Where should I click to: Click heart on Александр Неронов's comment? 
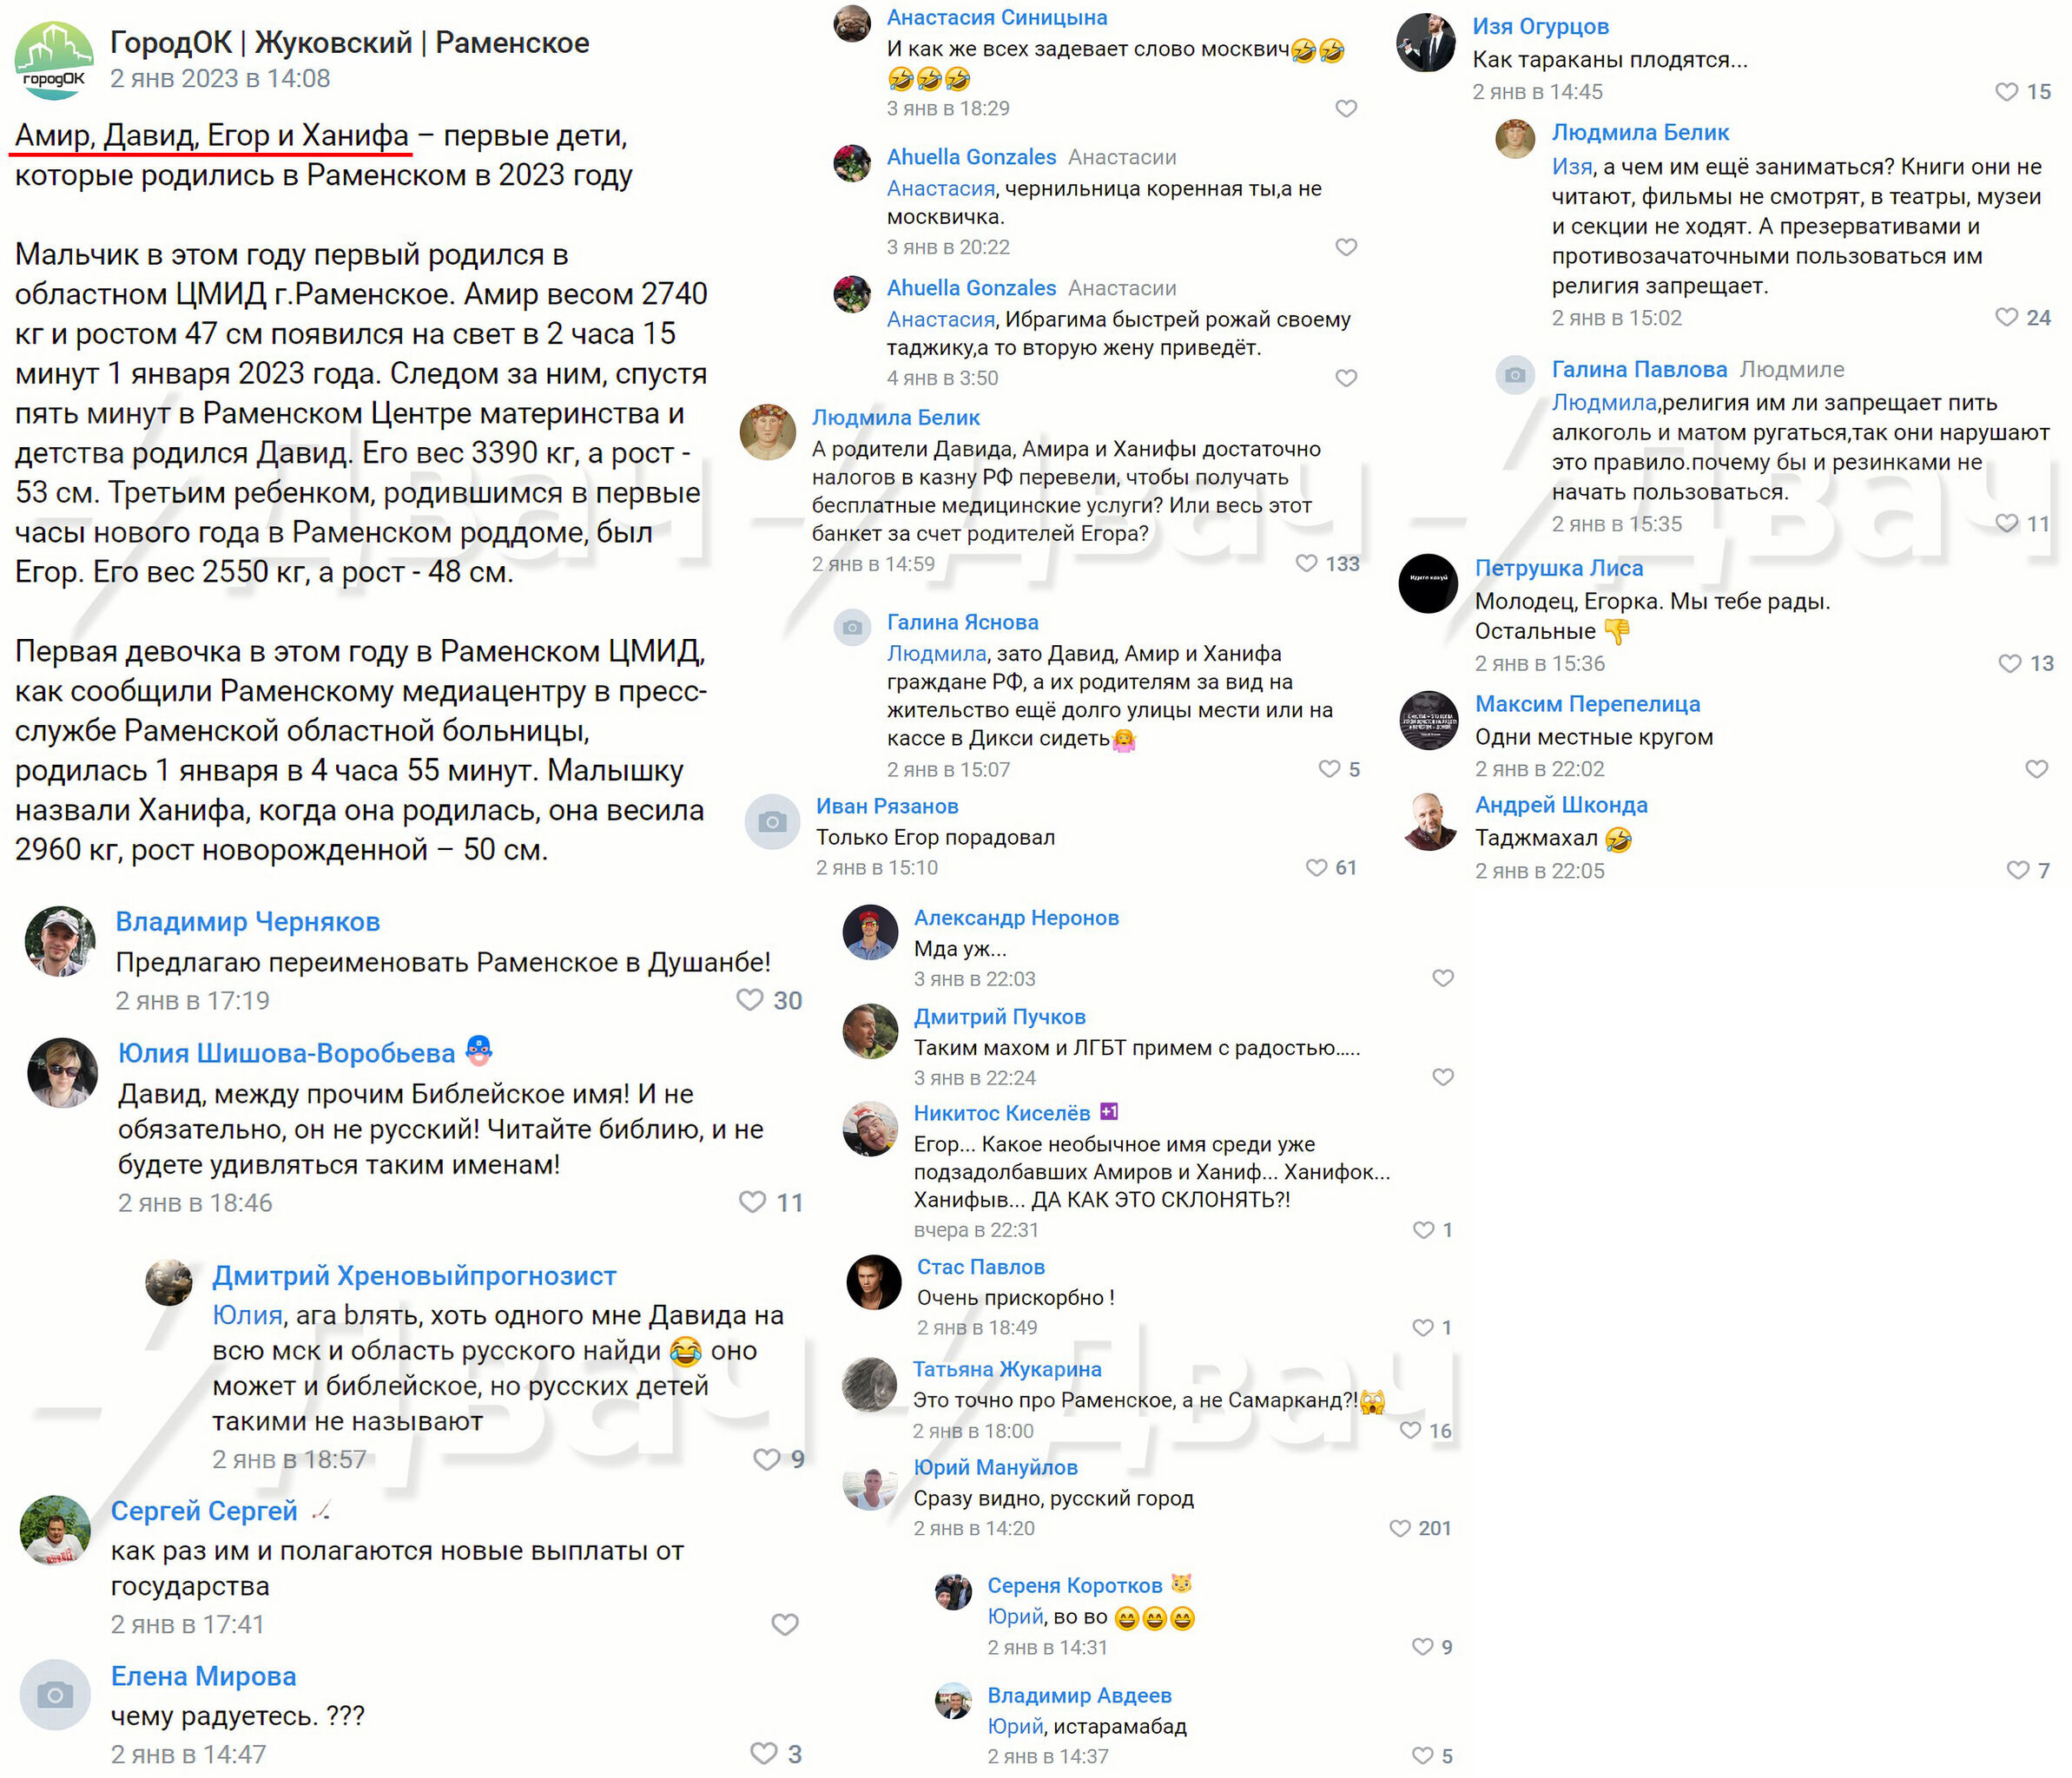tap(1442, 978)
